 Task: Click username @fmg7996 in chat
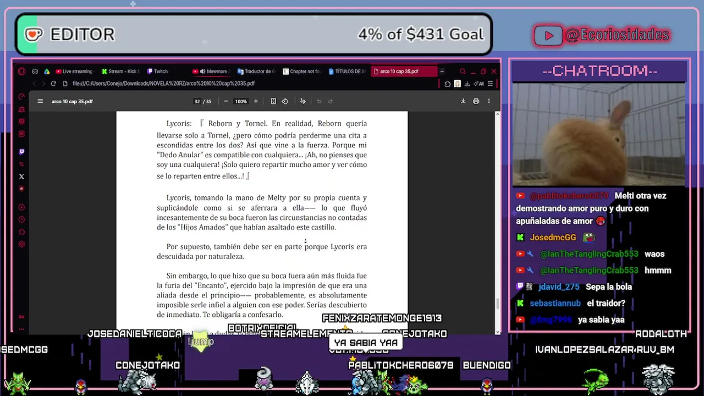pos(551,320)
